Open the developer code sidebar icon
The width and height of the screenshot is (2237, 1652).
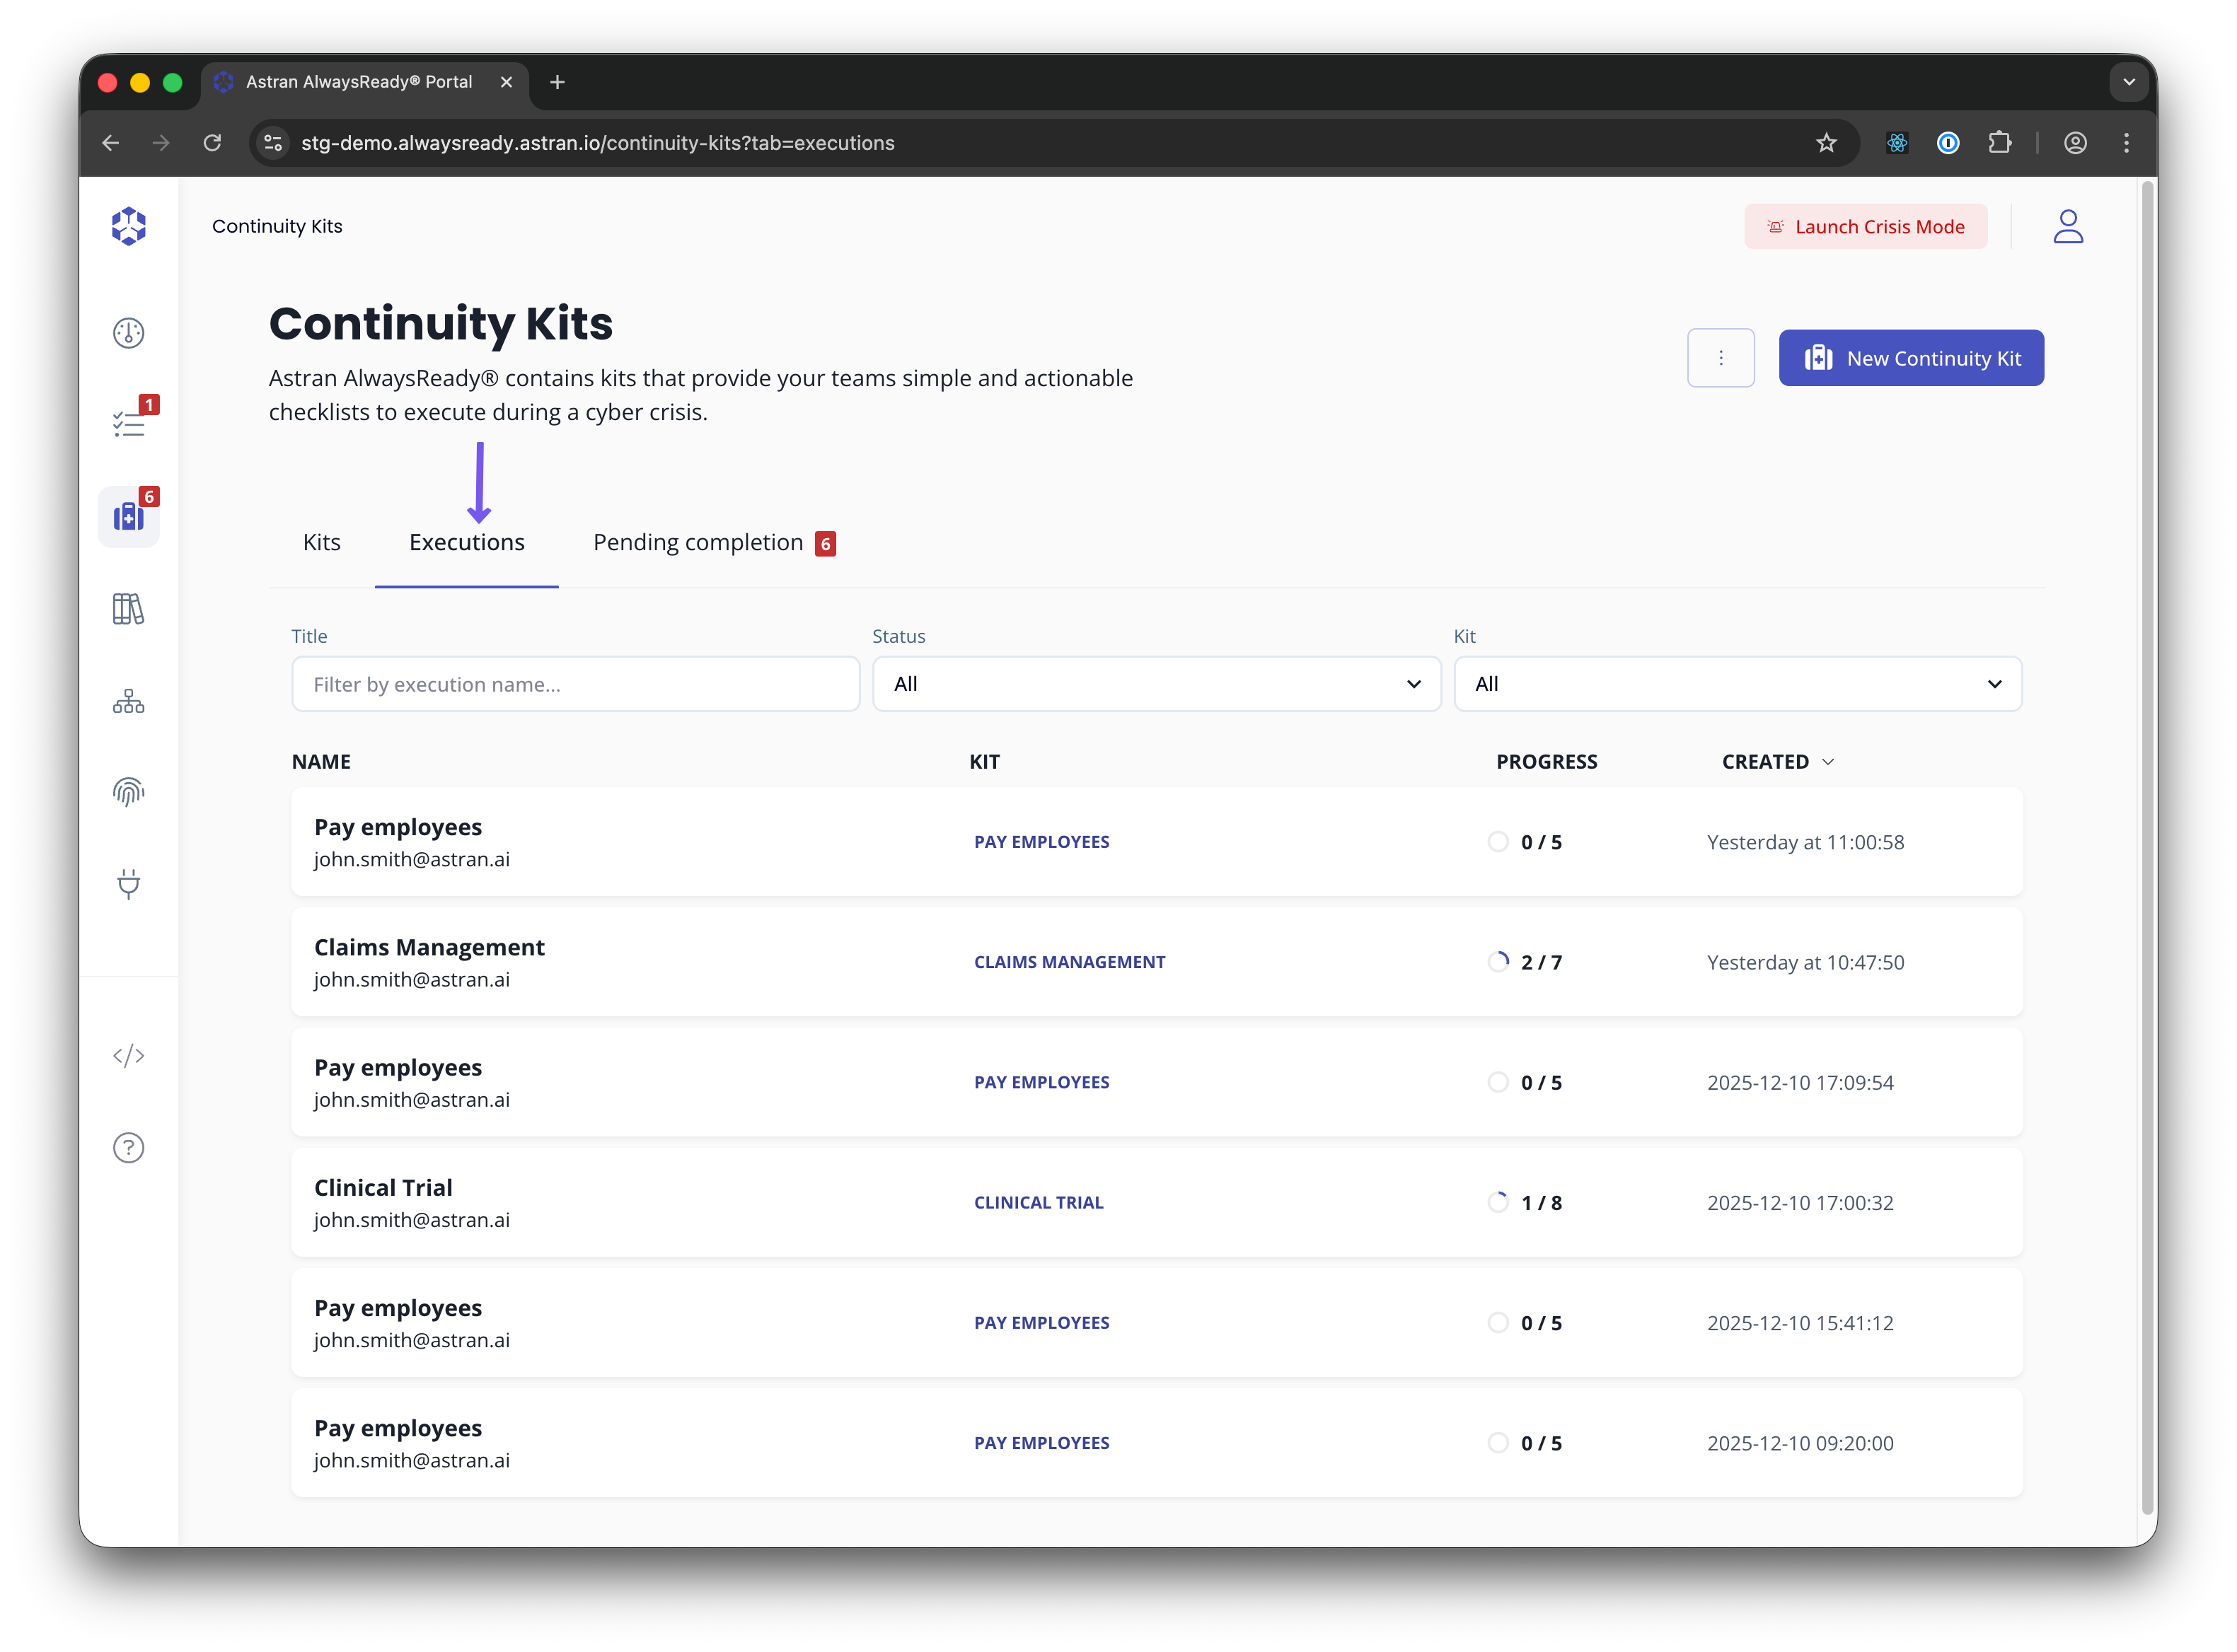click(x=128, y=1056)
